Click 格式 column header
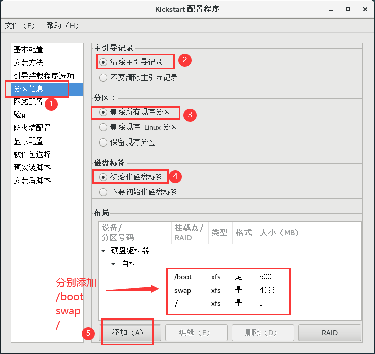 click(x=244, y=233)
